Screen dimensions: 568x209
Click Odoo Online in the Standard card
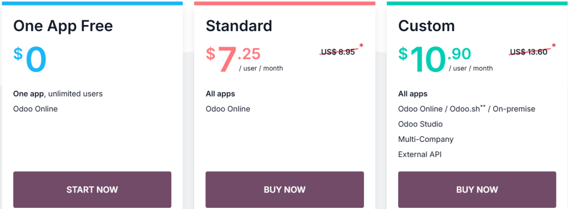tap(228, 109)
